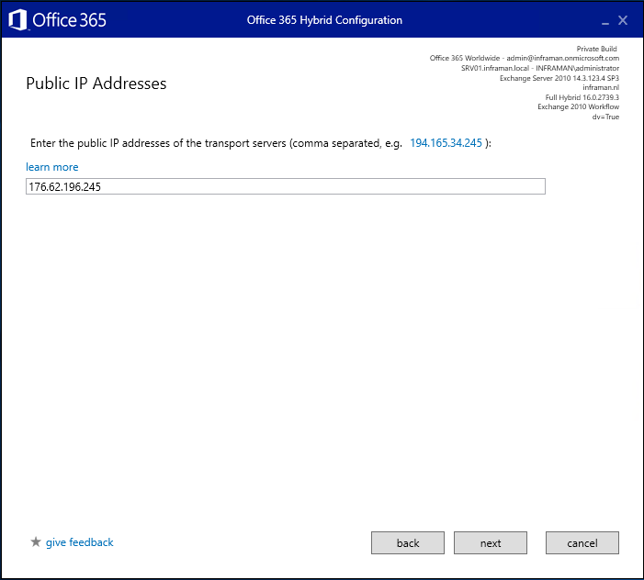Image resolution: width=644 pixels, height=580 pixels.
Task: Click the admin@inframan.onmicrosoft.com account line
Action: [524, 58]
